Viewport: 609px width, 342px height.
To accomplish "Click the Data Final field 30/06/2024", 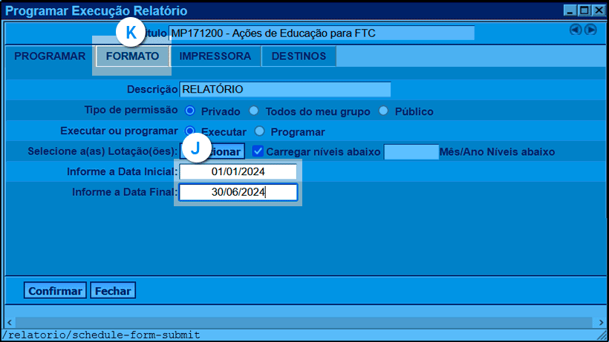I will click(238, 192).
